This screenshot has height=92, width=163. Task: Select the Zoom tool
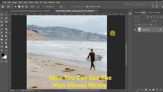(2, 50)
